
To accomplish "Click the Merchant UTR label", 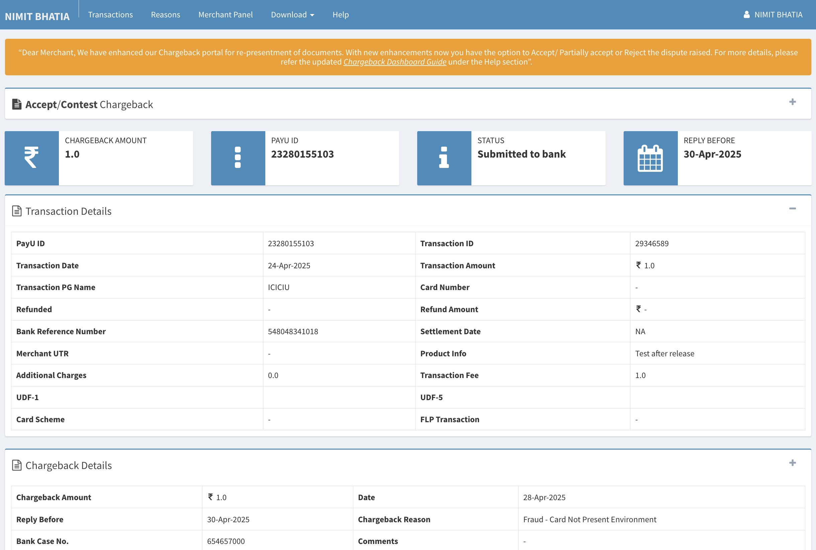I will coord(42,354).
